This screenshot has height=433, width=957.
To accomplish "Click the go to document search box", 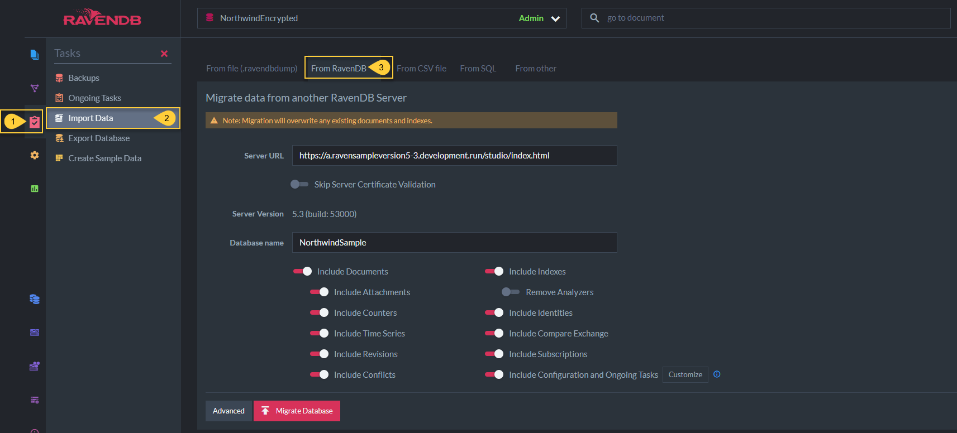I will [766, 18].
